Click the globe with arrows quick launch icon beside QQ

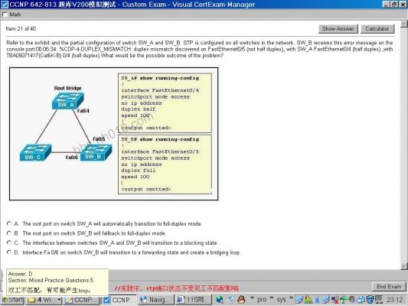[230, 300]
